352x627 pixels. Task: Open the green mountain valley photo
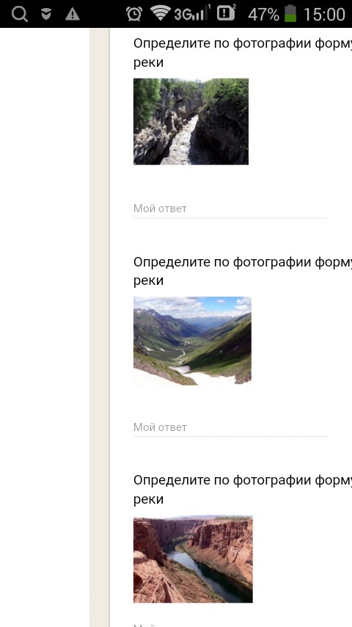[x=192, y=341]
